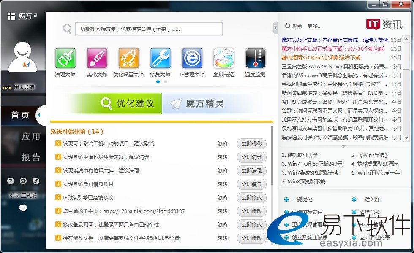Click 立即修改 for 推荐修改文档 row

pos(252,238)
